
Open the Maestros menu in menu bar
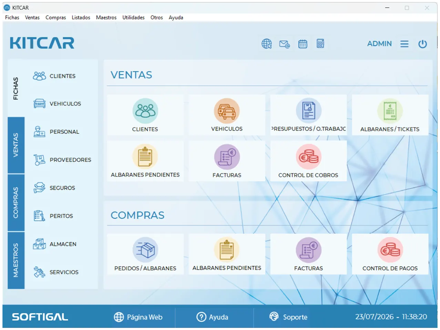point(106,17)
